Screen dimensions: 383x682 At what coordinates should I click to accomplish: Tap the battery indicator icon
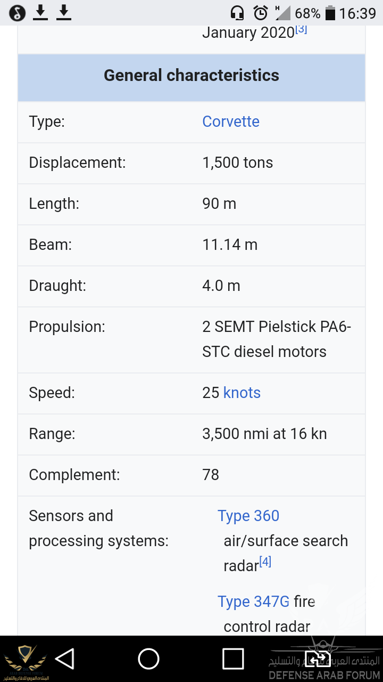[330, 13]
